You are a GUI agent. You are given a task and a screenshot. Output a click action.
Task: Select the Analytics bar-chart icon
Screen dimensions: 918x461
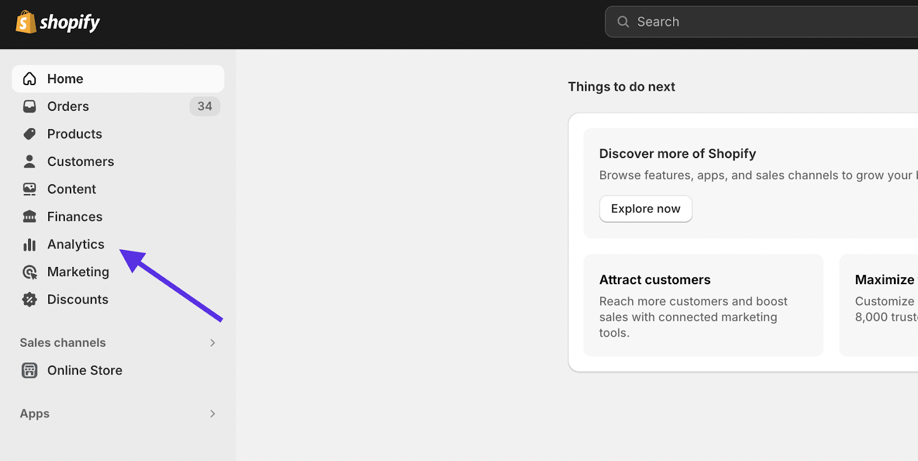(29, 245)
